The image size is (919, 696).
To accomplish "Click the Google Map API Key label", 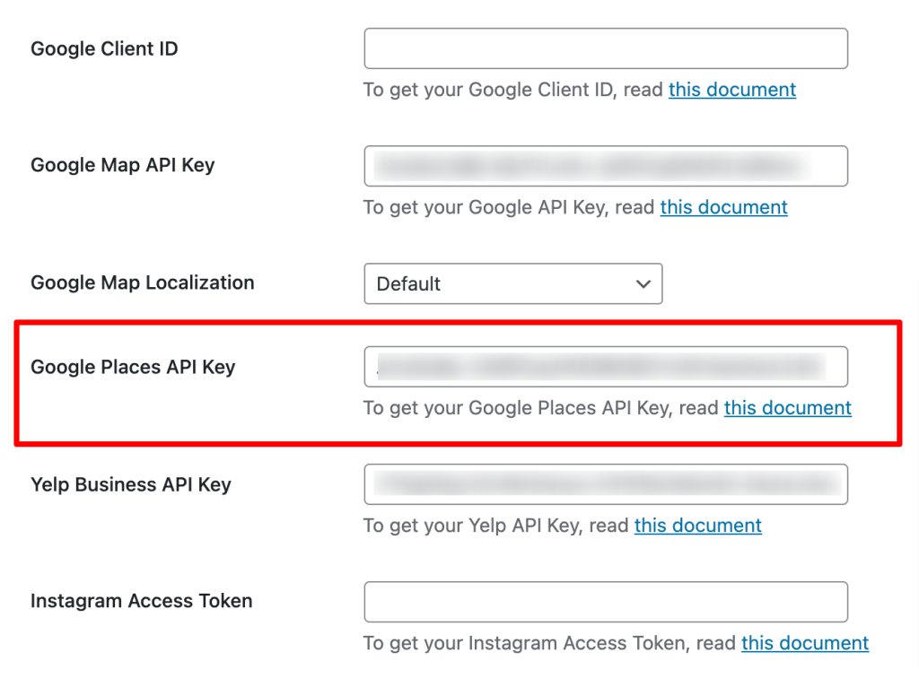I will pos(122,165).
